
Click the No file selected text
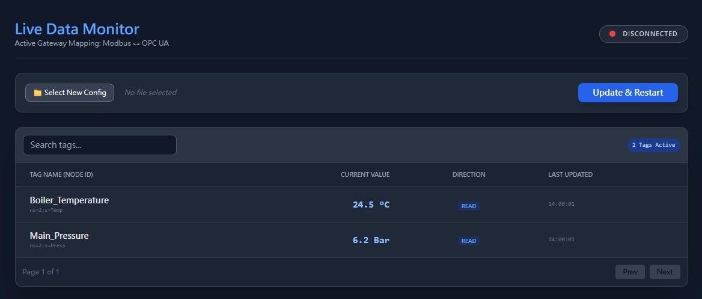150,93
